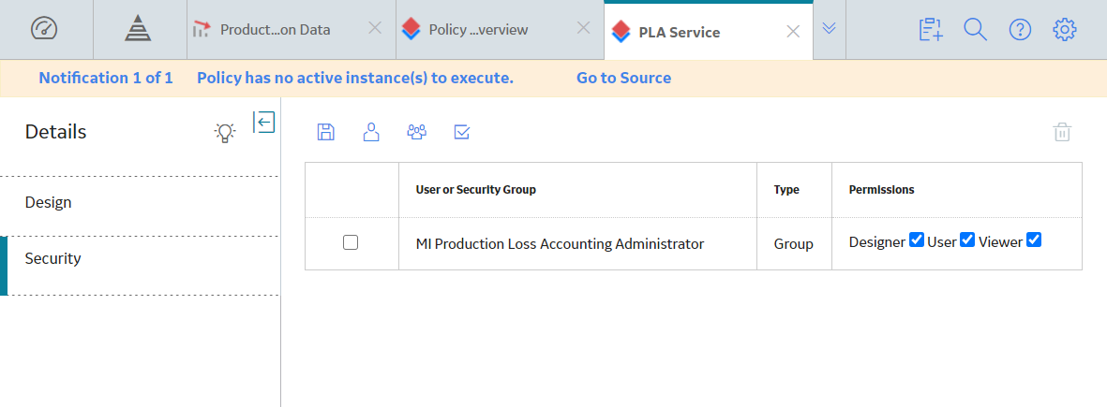Screen dimensions: 1107x407
Task: Click the trash delete icon
Action: (1063, 132)
